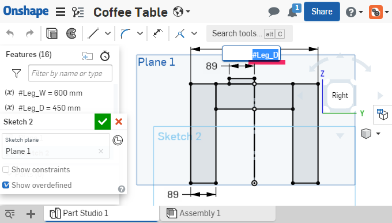Open notifications bell
The width and height of the screenshot is (392, 223).
tap(293, 12)
